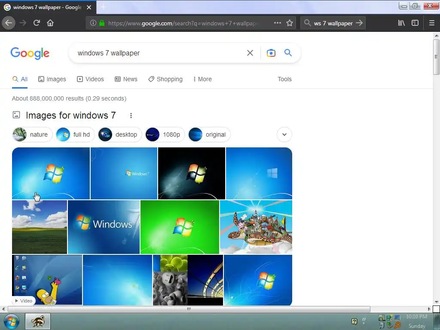
Task: Click the forward navigation arrow
Action: (x=23, y=23)
